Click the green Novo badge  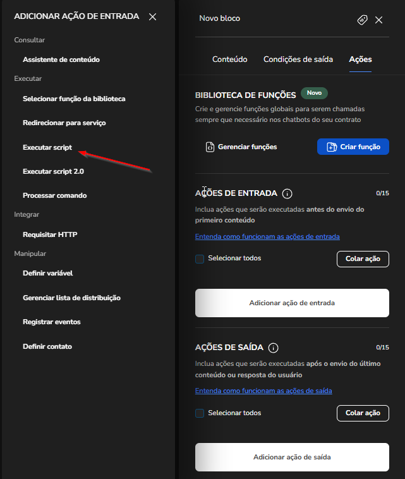[x=314, y=93]
